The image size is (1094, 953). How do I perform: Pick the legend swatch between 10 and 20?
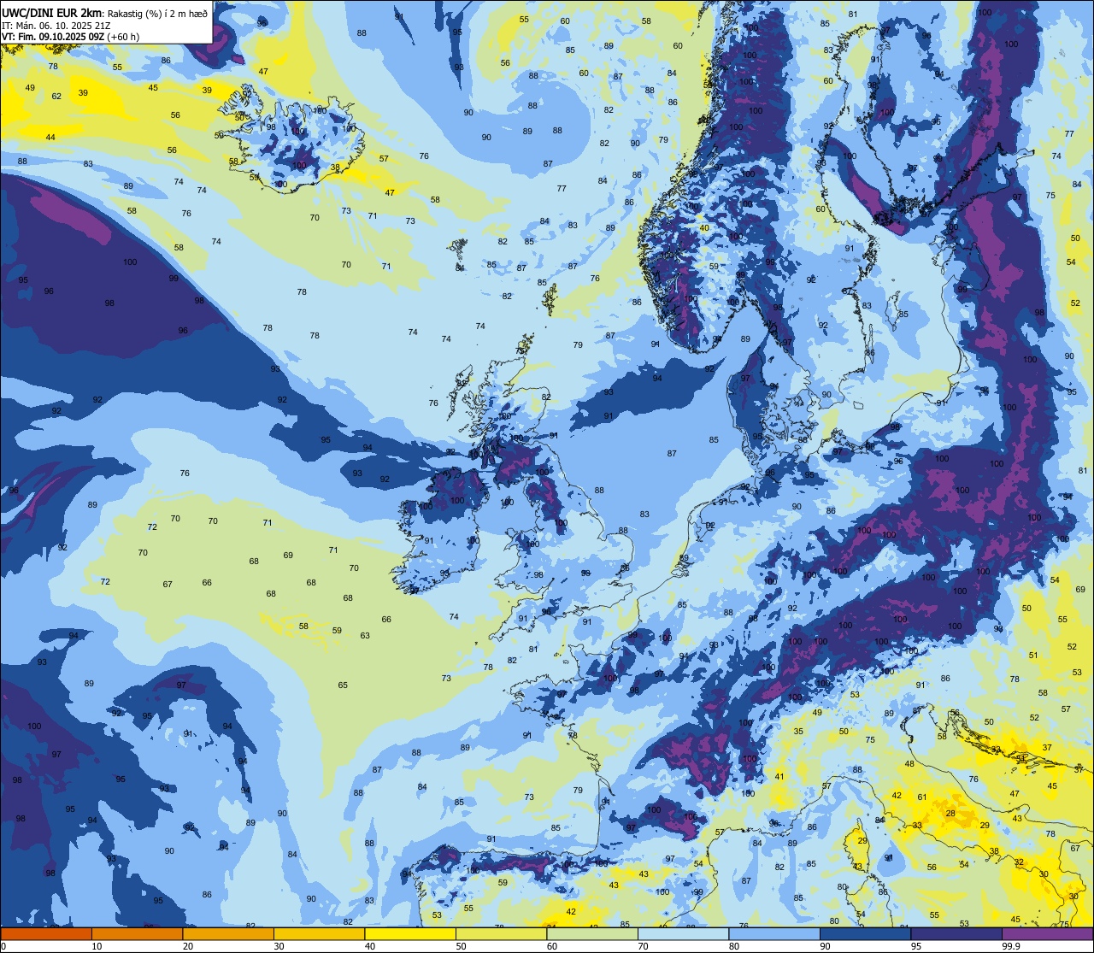[137, 934]
